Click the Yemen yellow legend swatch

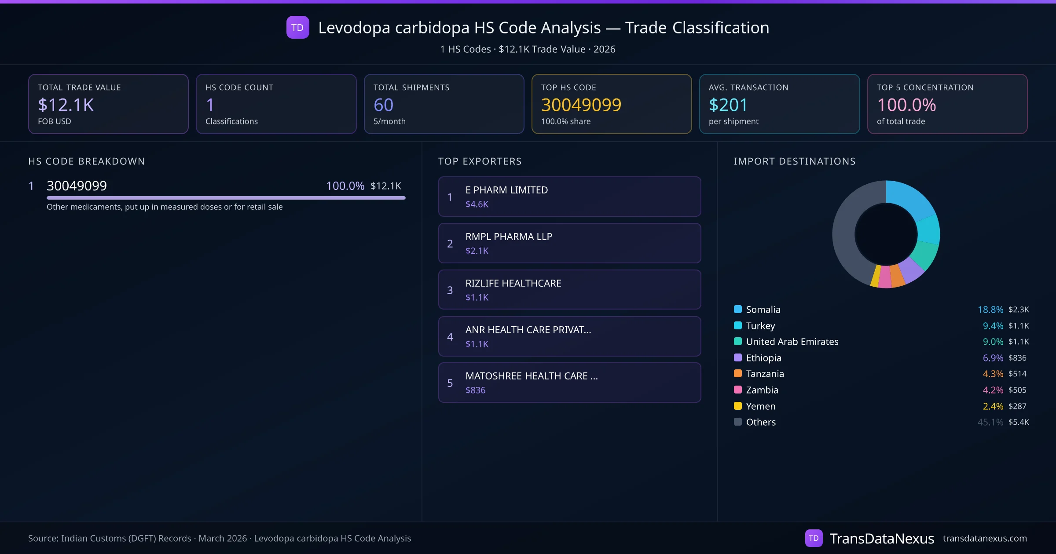coord(738,406)
